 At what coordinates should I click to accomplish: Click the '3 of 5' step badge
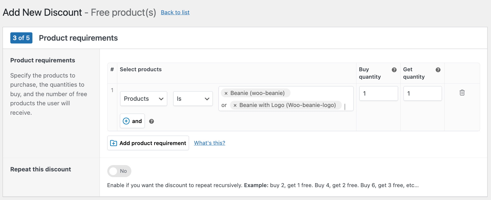point(21,38)
